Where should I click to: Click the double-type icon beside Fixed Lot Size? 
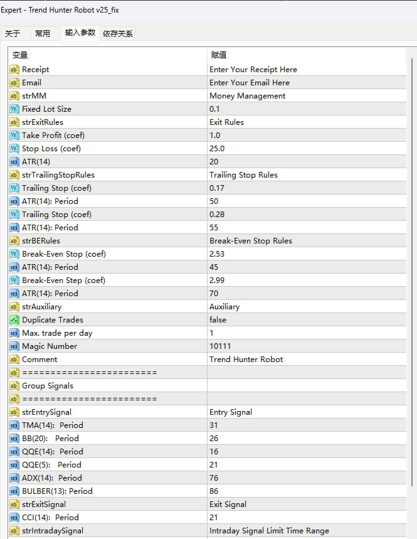(x=14, y=109)
